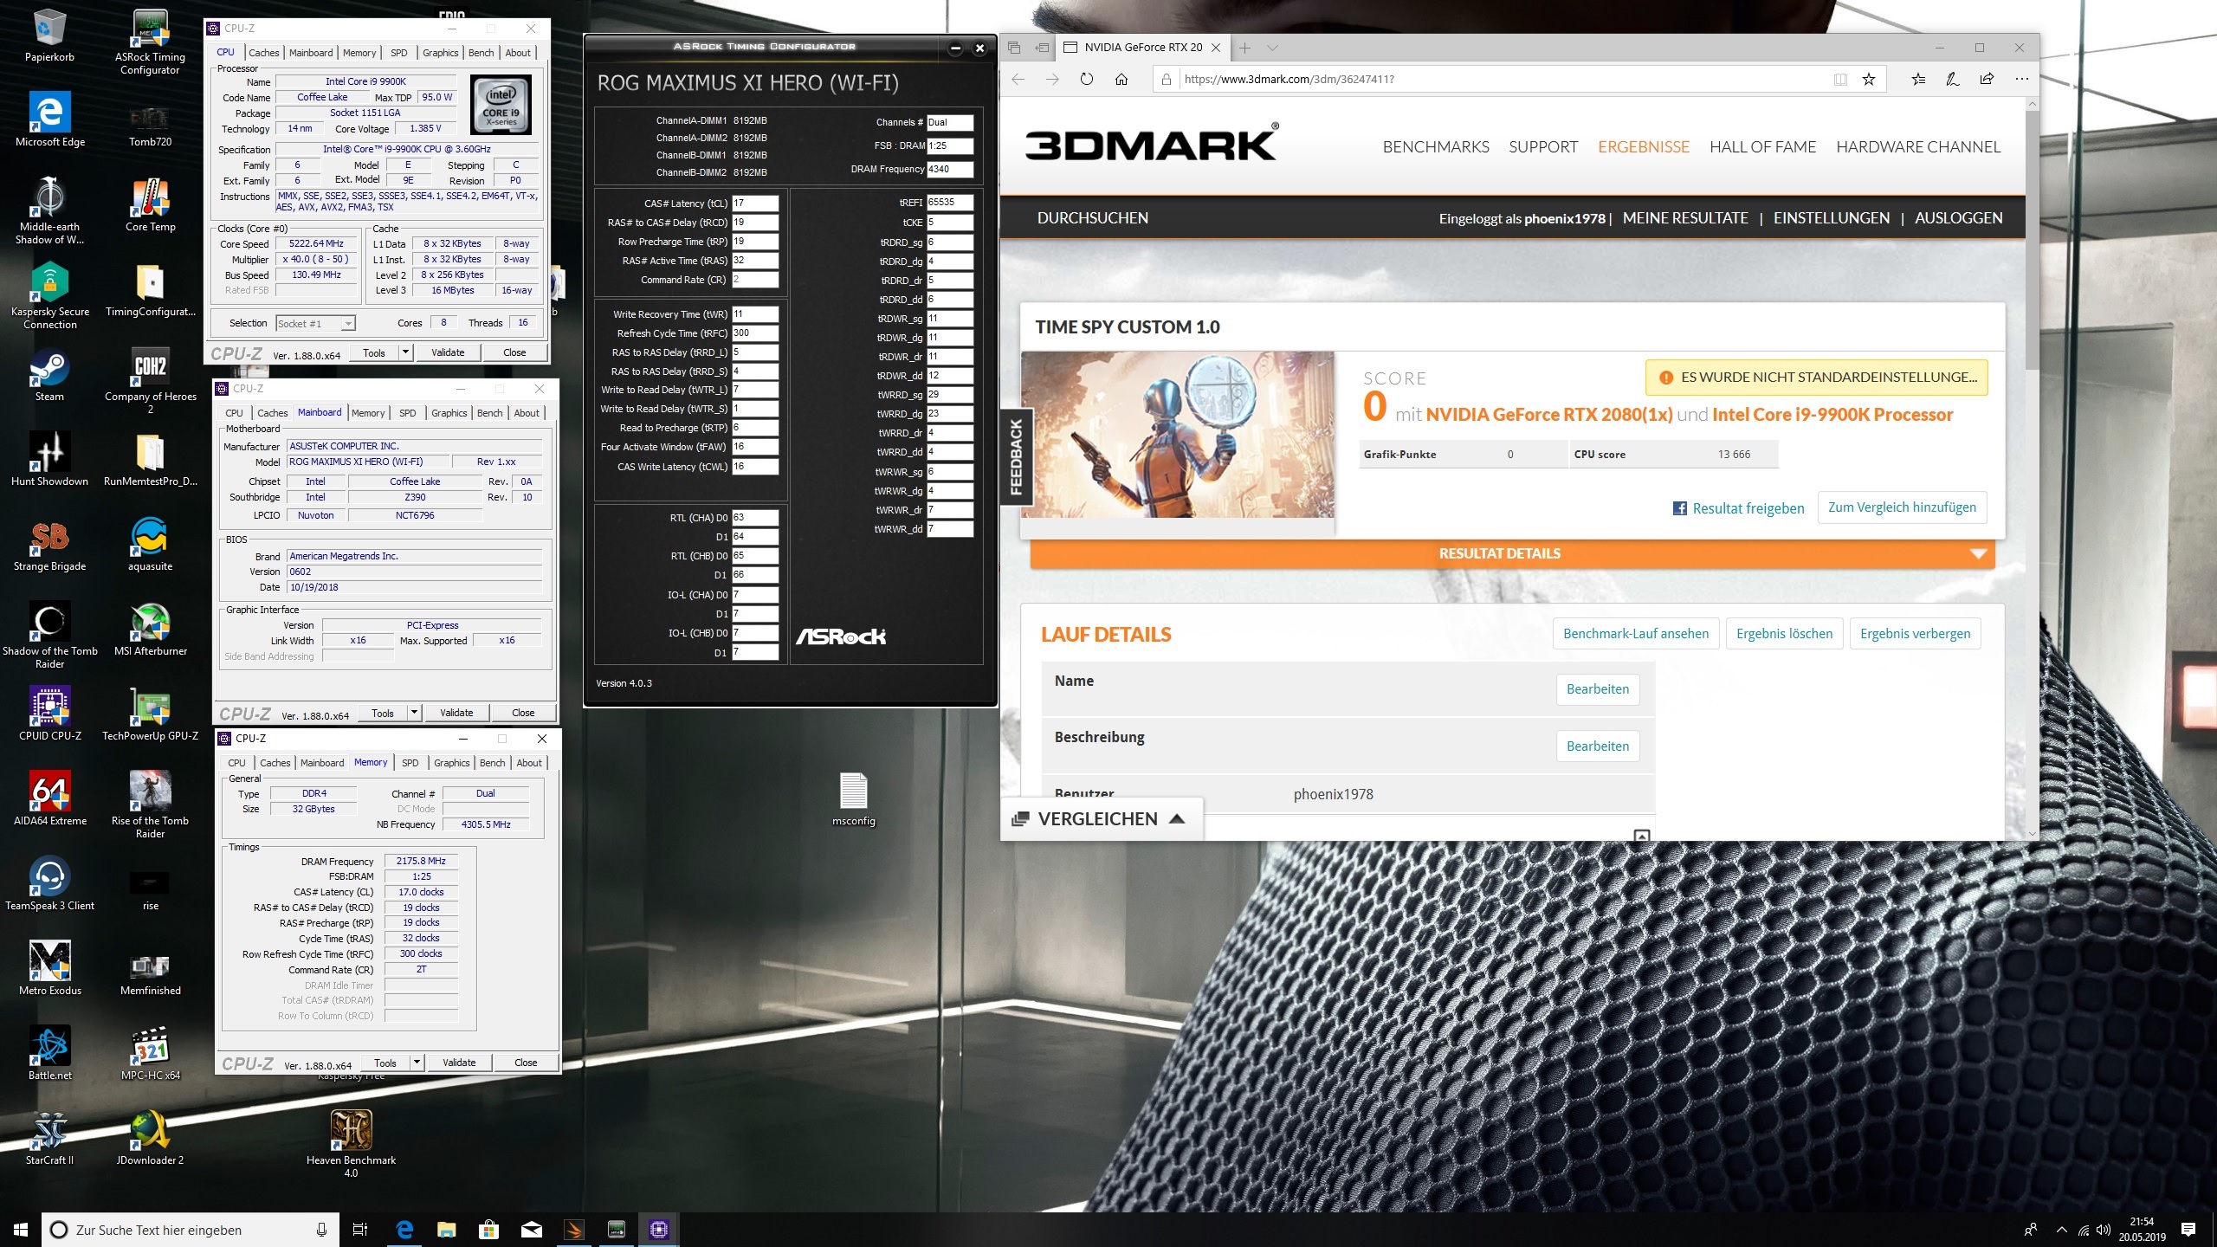Click Benchmark-Lauf ansehen button

(1635, 633)
